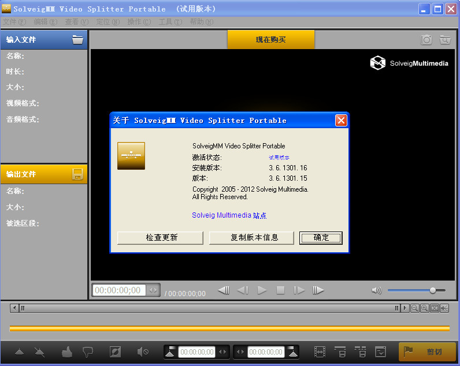This screenshot has height=366, width=460.
Task: Click the batch queue checklist icon
Action: tap(380, 352)
